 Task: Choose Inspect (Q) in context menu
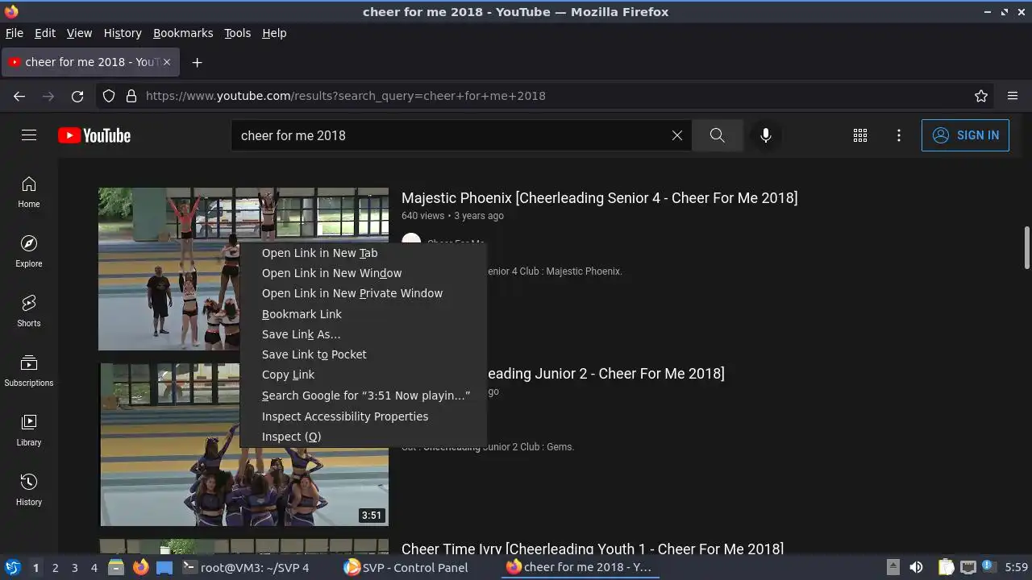363,437
